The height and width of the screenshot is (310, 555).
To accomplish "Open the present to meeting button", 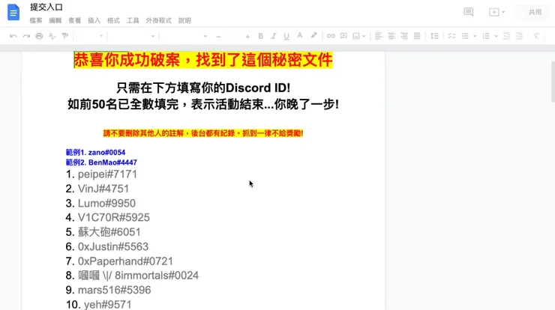I will 494,12.
